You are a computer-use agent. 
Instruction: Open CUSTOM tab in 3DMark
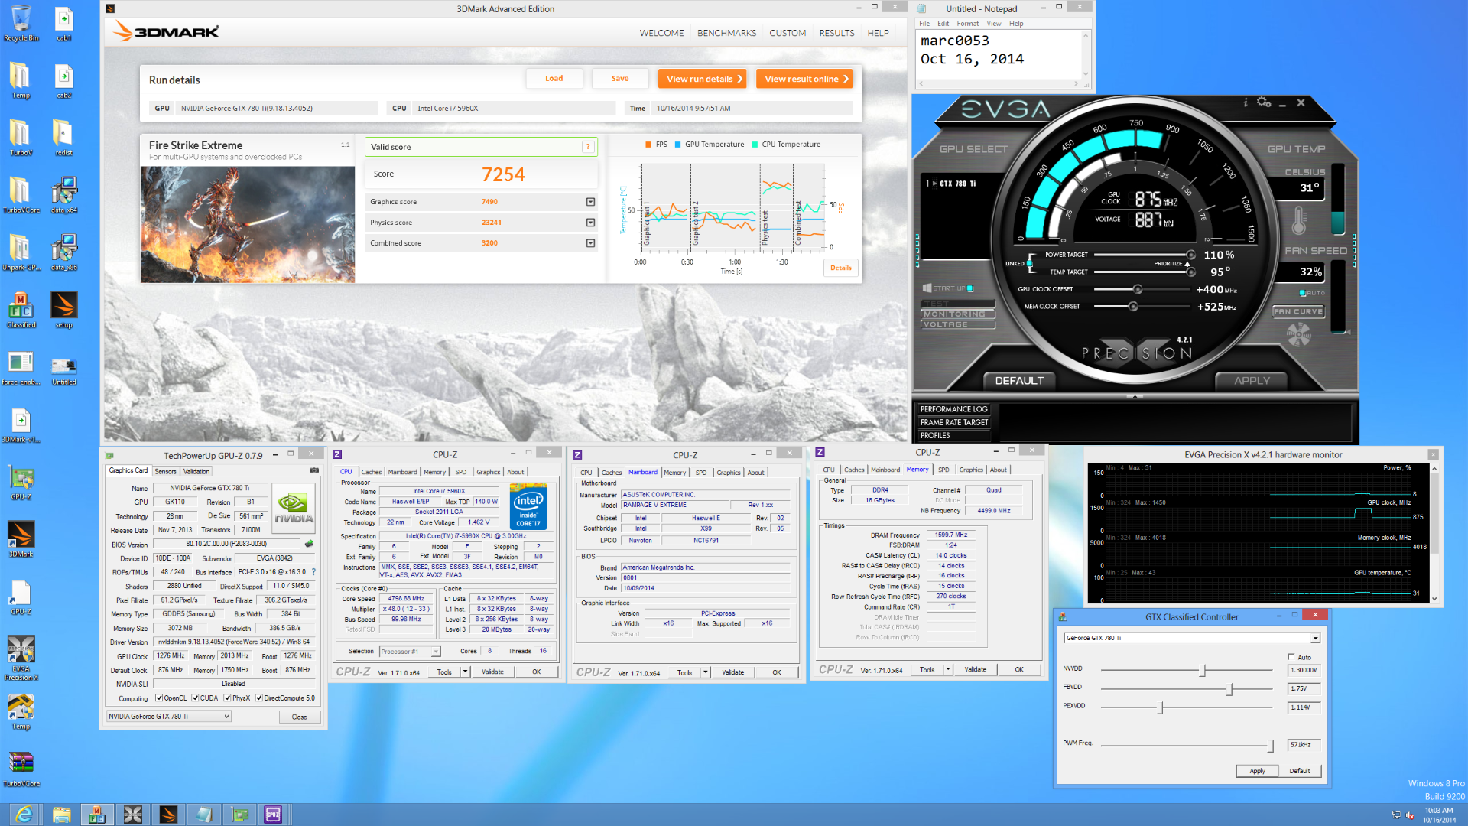click(x=788, y=33)
